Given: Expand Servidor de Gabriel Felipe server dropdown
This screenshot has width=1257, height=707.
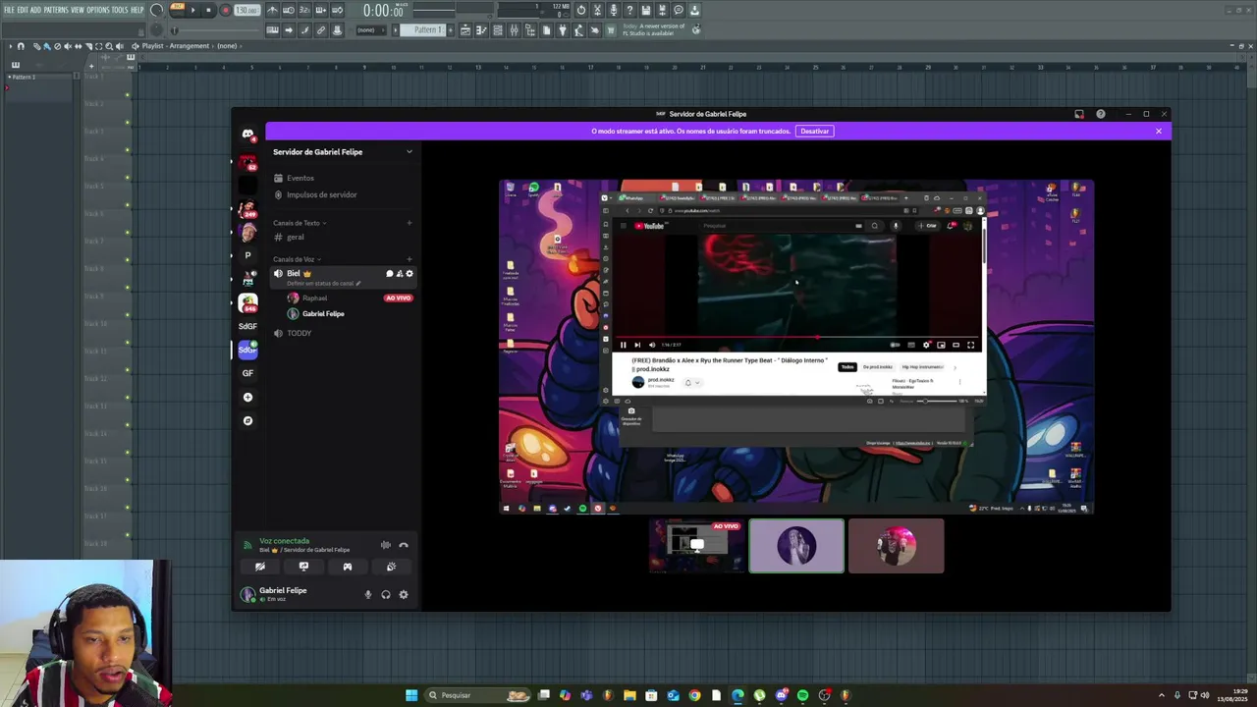Looking at the screenshot, I should point(410,151).
